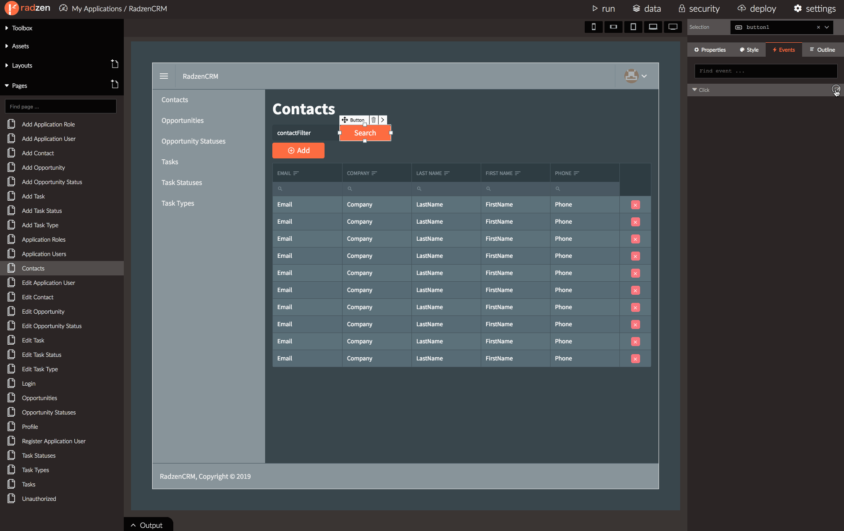Open Task Types in the app sidebar preview
The width and height of the screenshot is (844, 531).
(178, 203)
